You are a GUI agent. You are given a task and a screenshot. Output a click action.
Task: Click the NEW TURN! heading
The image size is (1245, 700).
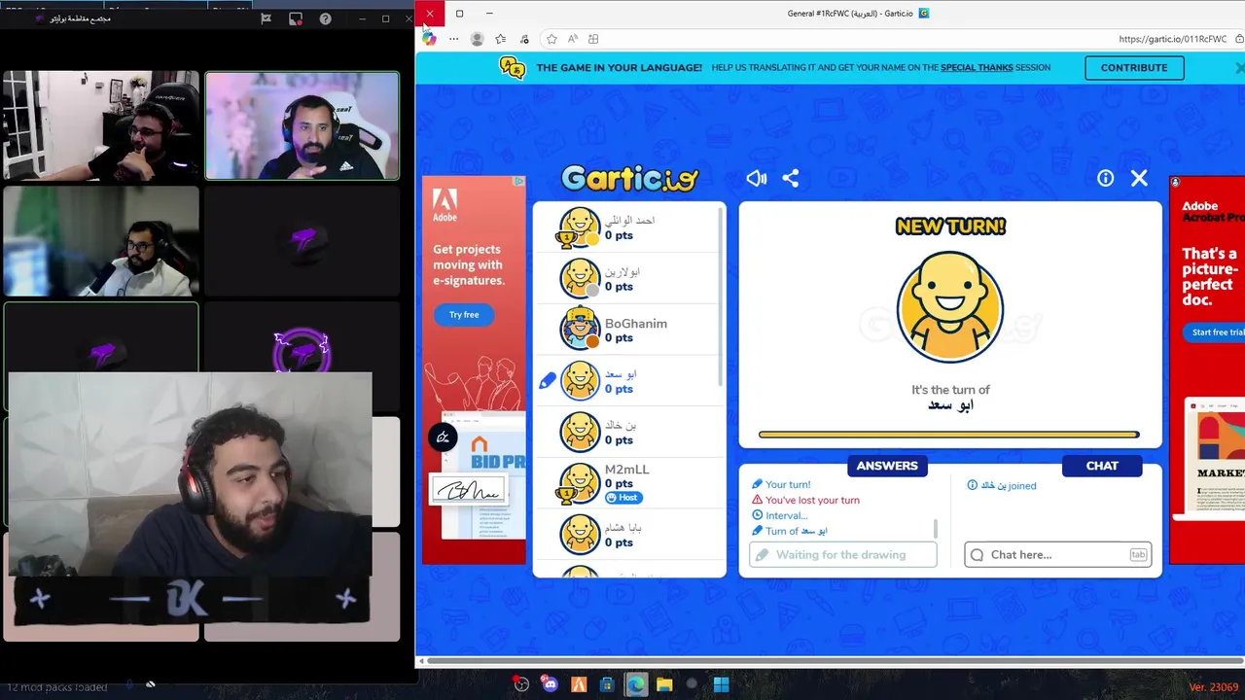point(950,226)
